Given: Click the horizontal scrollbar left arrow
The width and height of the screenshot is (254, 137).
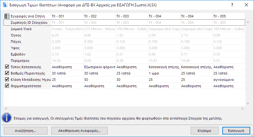Looking at the screenshot, I should [6, 109].
